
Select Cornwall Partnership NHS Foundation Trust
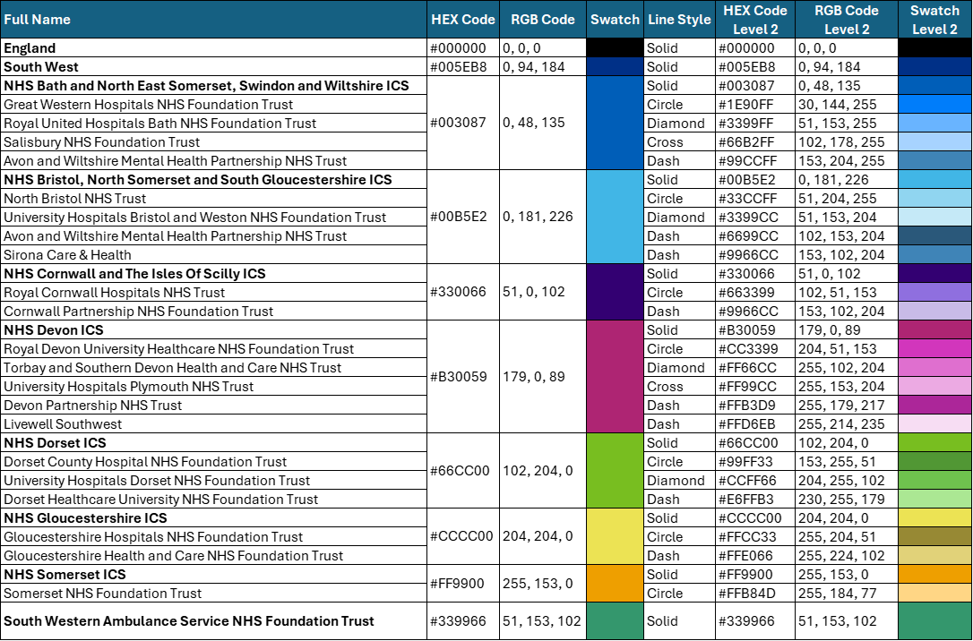[213, 312]
